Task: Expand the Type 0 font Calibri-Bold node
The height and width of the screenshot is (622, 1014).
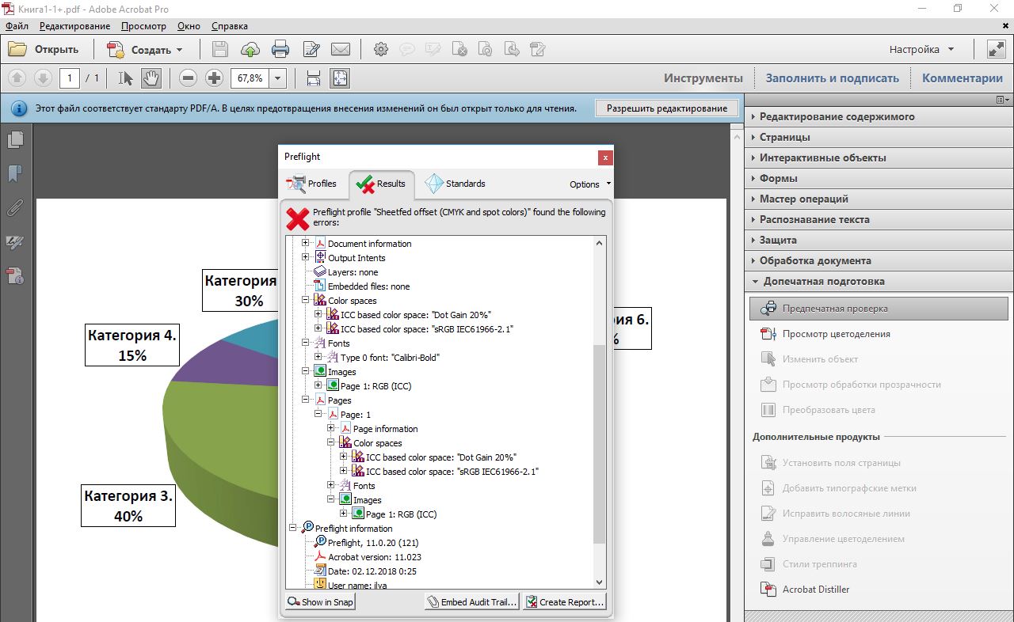Action: (x=318, y=358)
